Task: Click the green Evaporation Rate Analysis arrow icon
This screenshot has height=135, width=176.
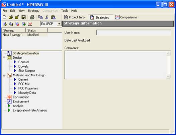Action: [x=9, y=110]
